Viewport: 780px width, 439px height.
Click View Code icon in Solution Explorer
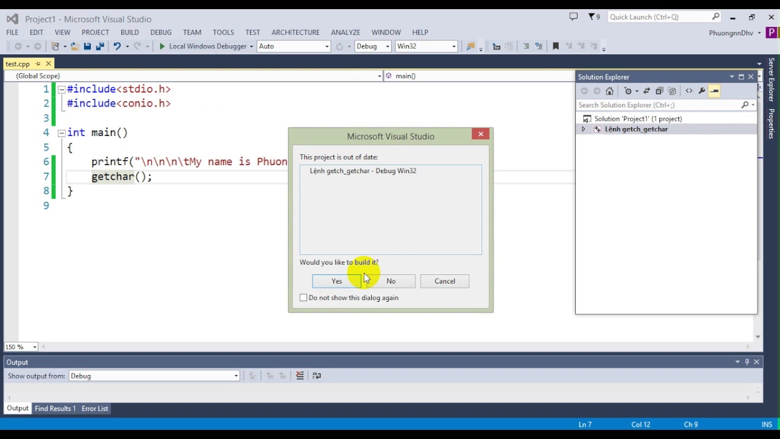pyautogui.click(x=689, y=91)
